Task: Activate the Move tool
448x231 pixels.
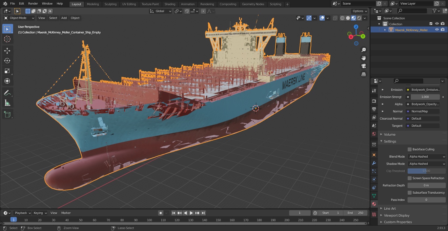Action: (x=7, y=50)
